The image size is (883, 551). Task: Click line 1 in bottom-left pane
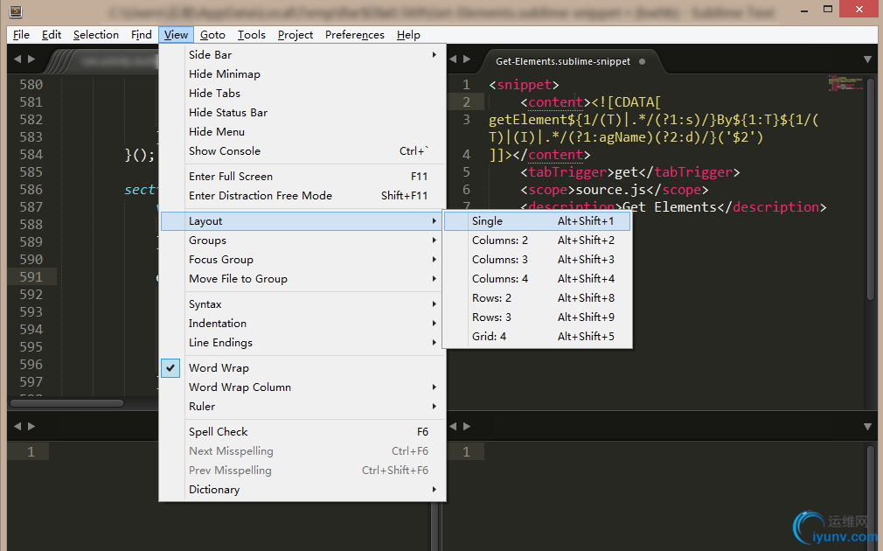[31, 451]
